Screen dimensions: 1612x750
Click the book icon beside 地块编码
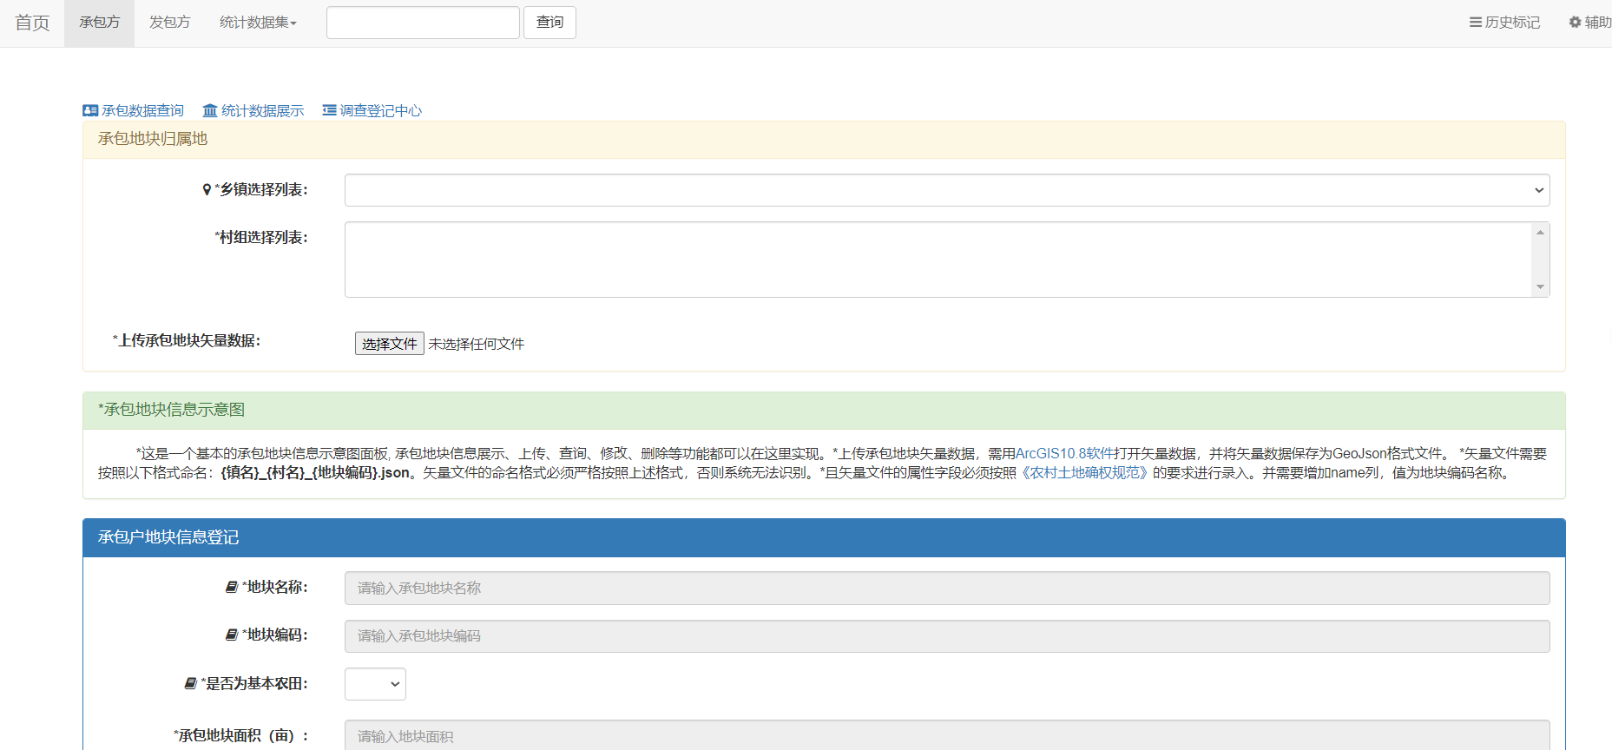coord(232,635)
